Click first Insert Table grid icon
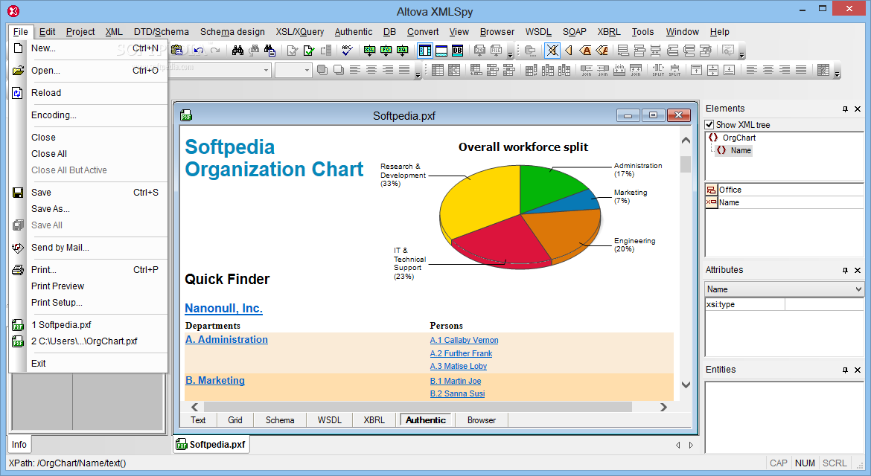This screenshot has height=476, width=871. coord(438,70)
